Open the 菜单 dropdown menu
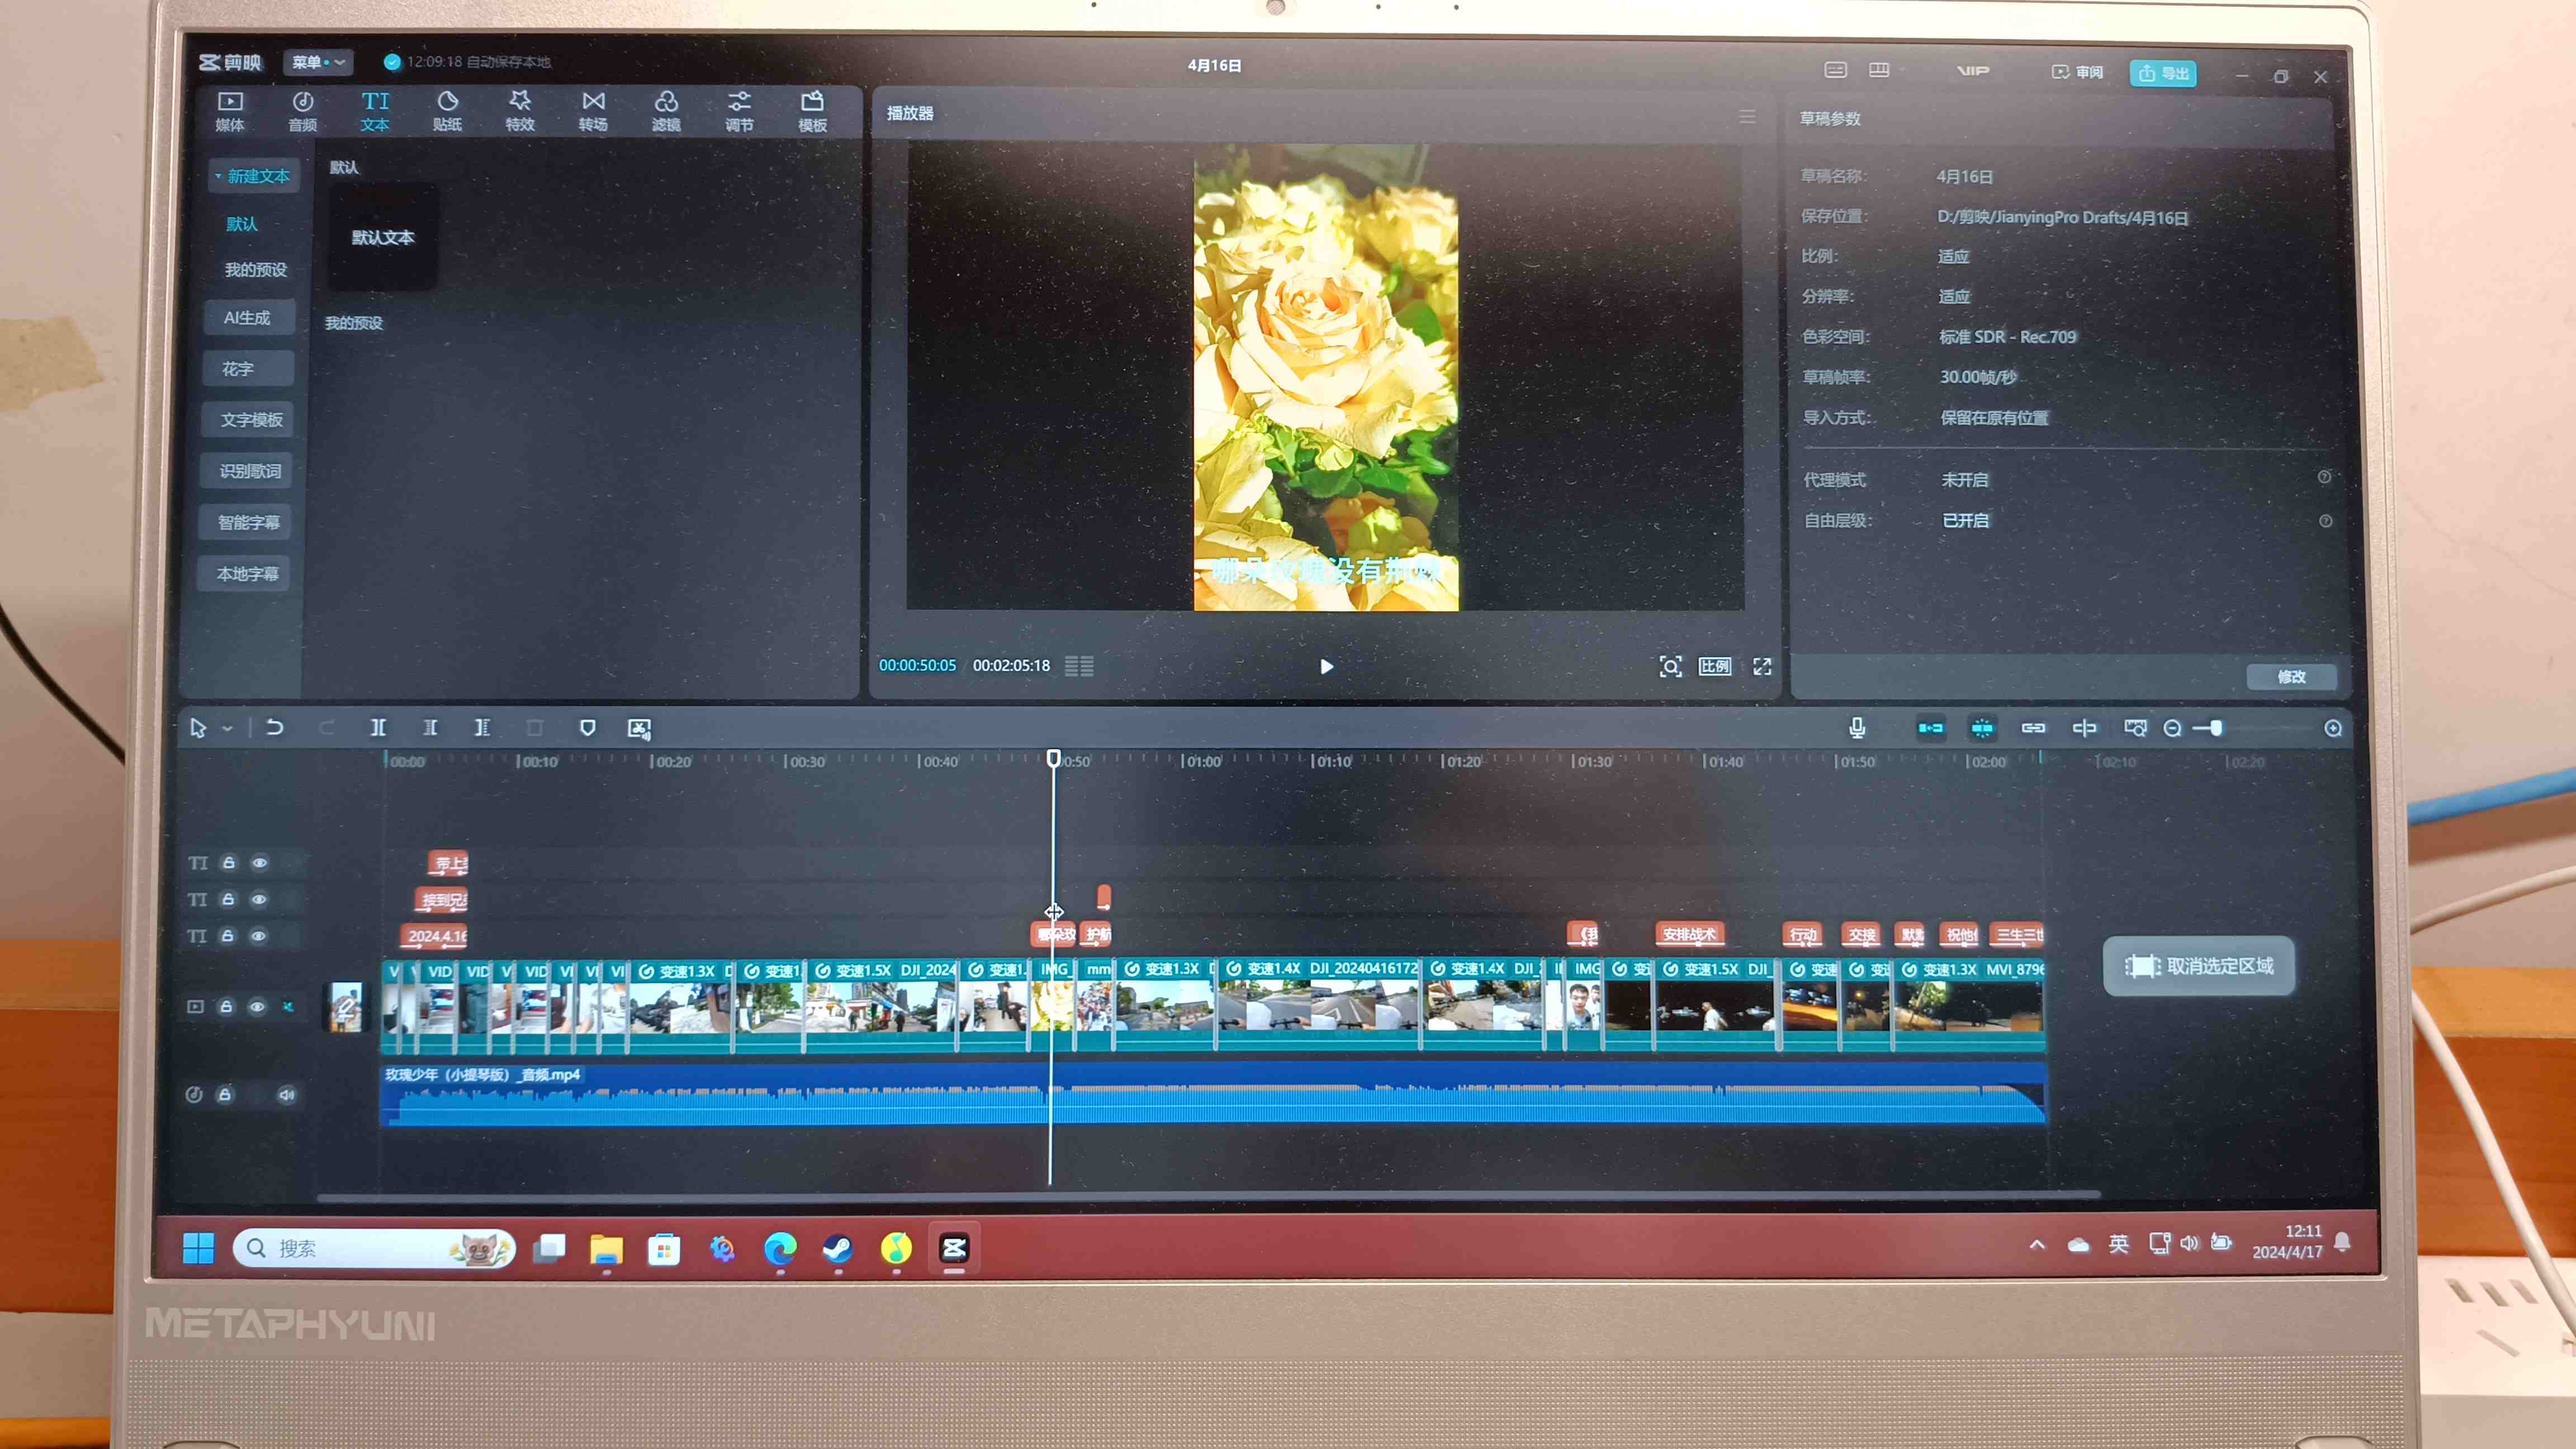Screen dimensions: 2576x1449 (x=318, y=62)
